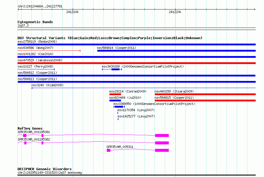
Task: Select nsv3240 (Kidd2008) label
Action: [x=47, y=85]
